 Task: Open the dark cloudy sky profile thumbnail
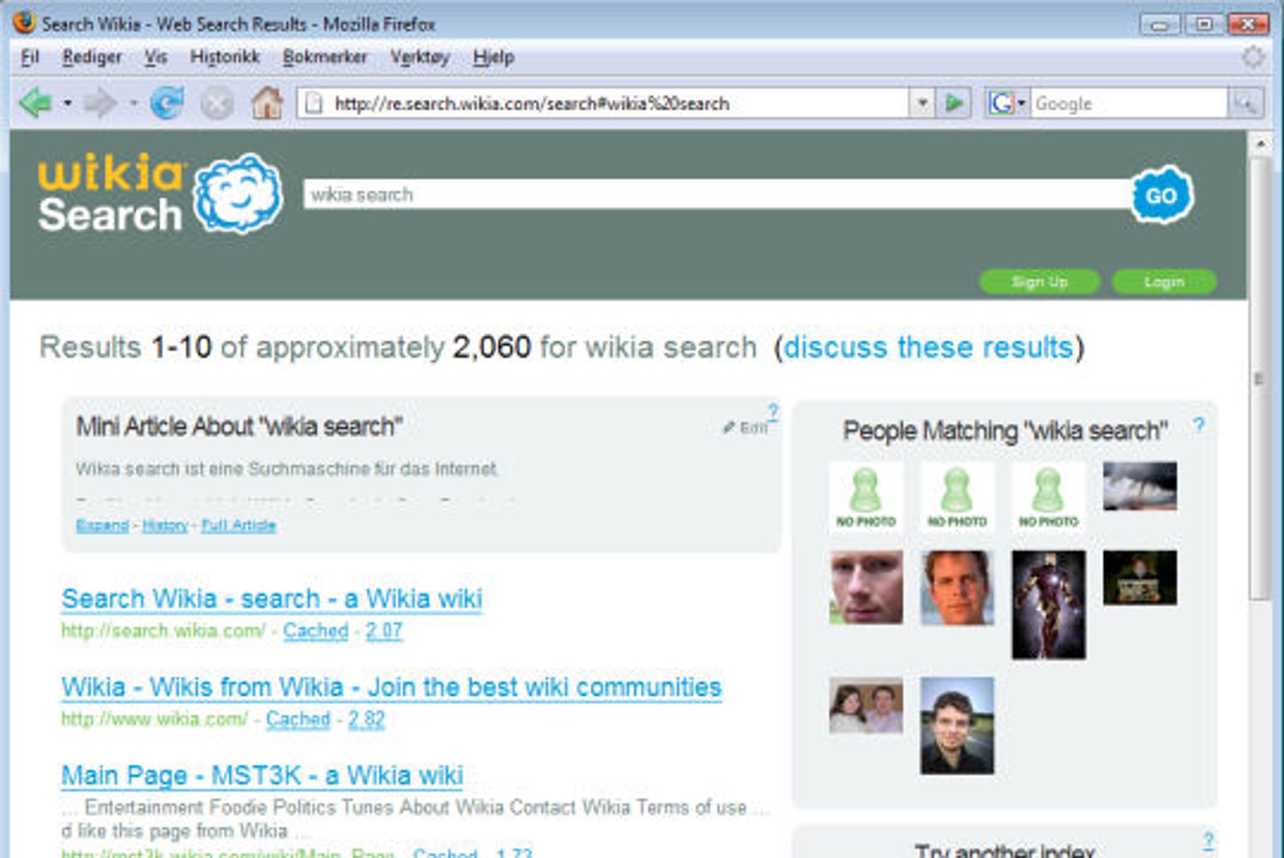[1140, 486]
